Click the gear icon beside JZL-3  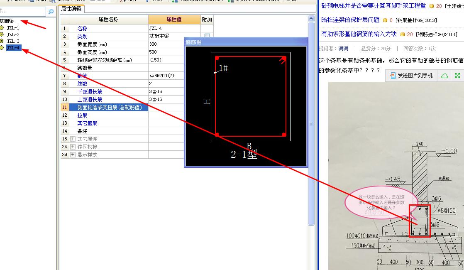coord(2,41)
